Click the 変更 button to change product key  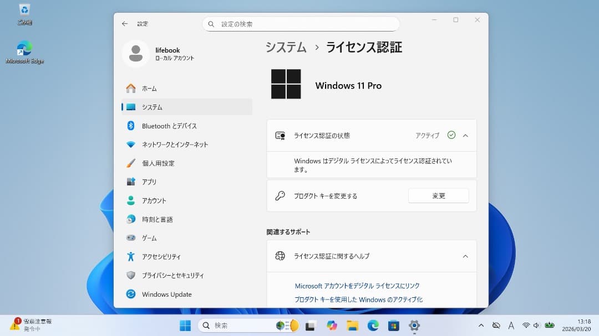438,195
